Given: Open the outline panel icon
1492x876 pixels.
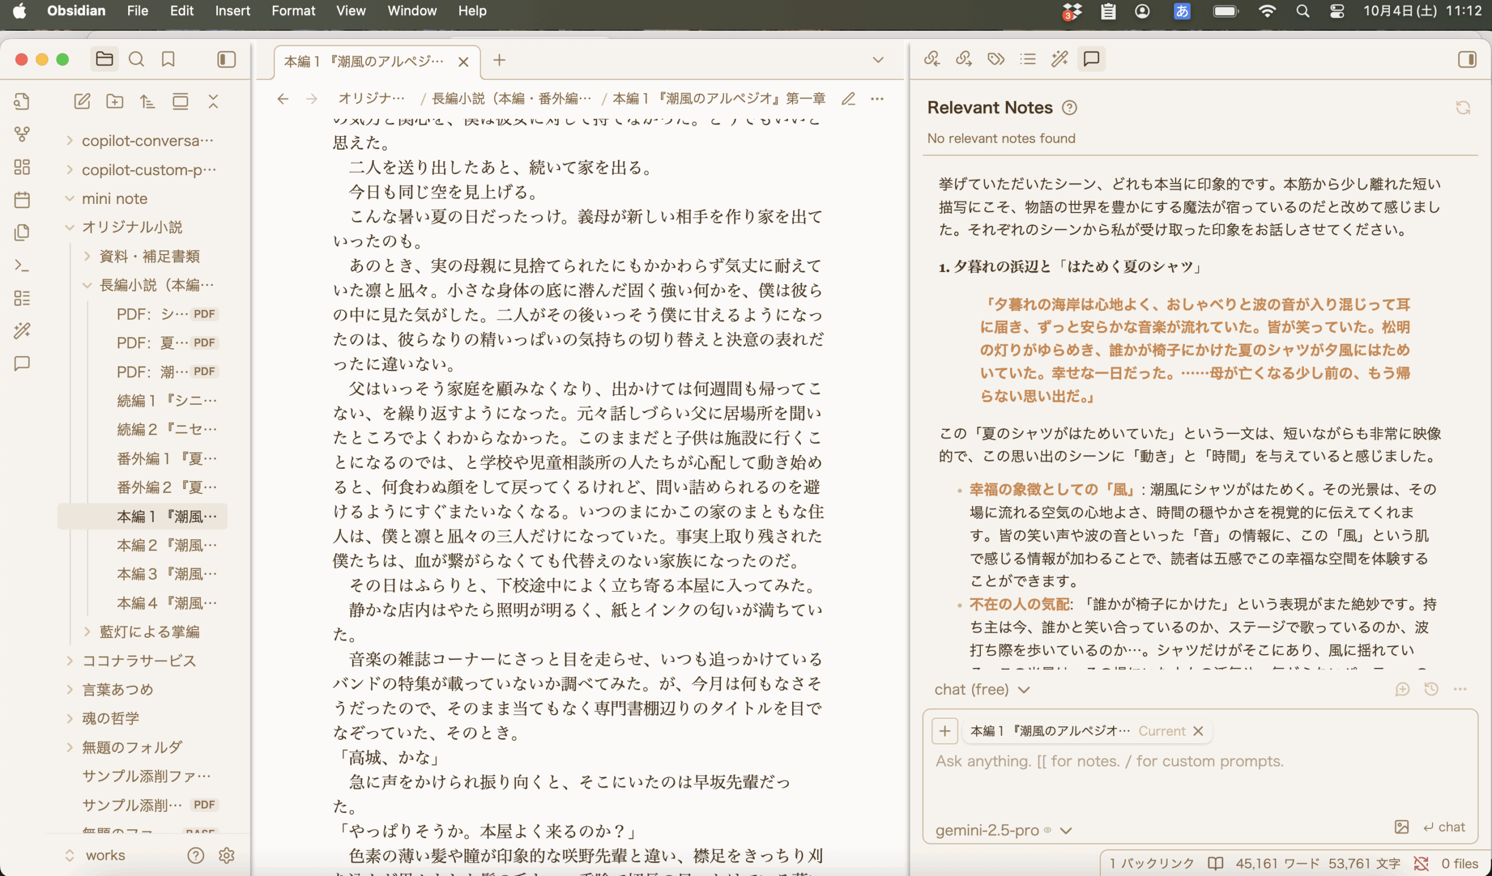Looking at the screenshot, I should point(1028,59).
